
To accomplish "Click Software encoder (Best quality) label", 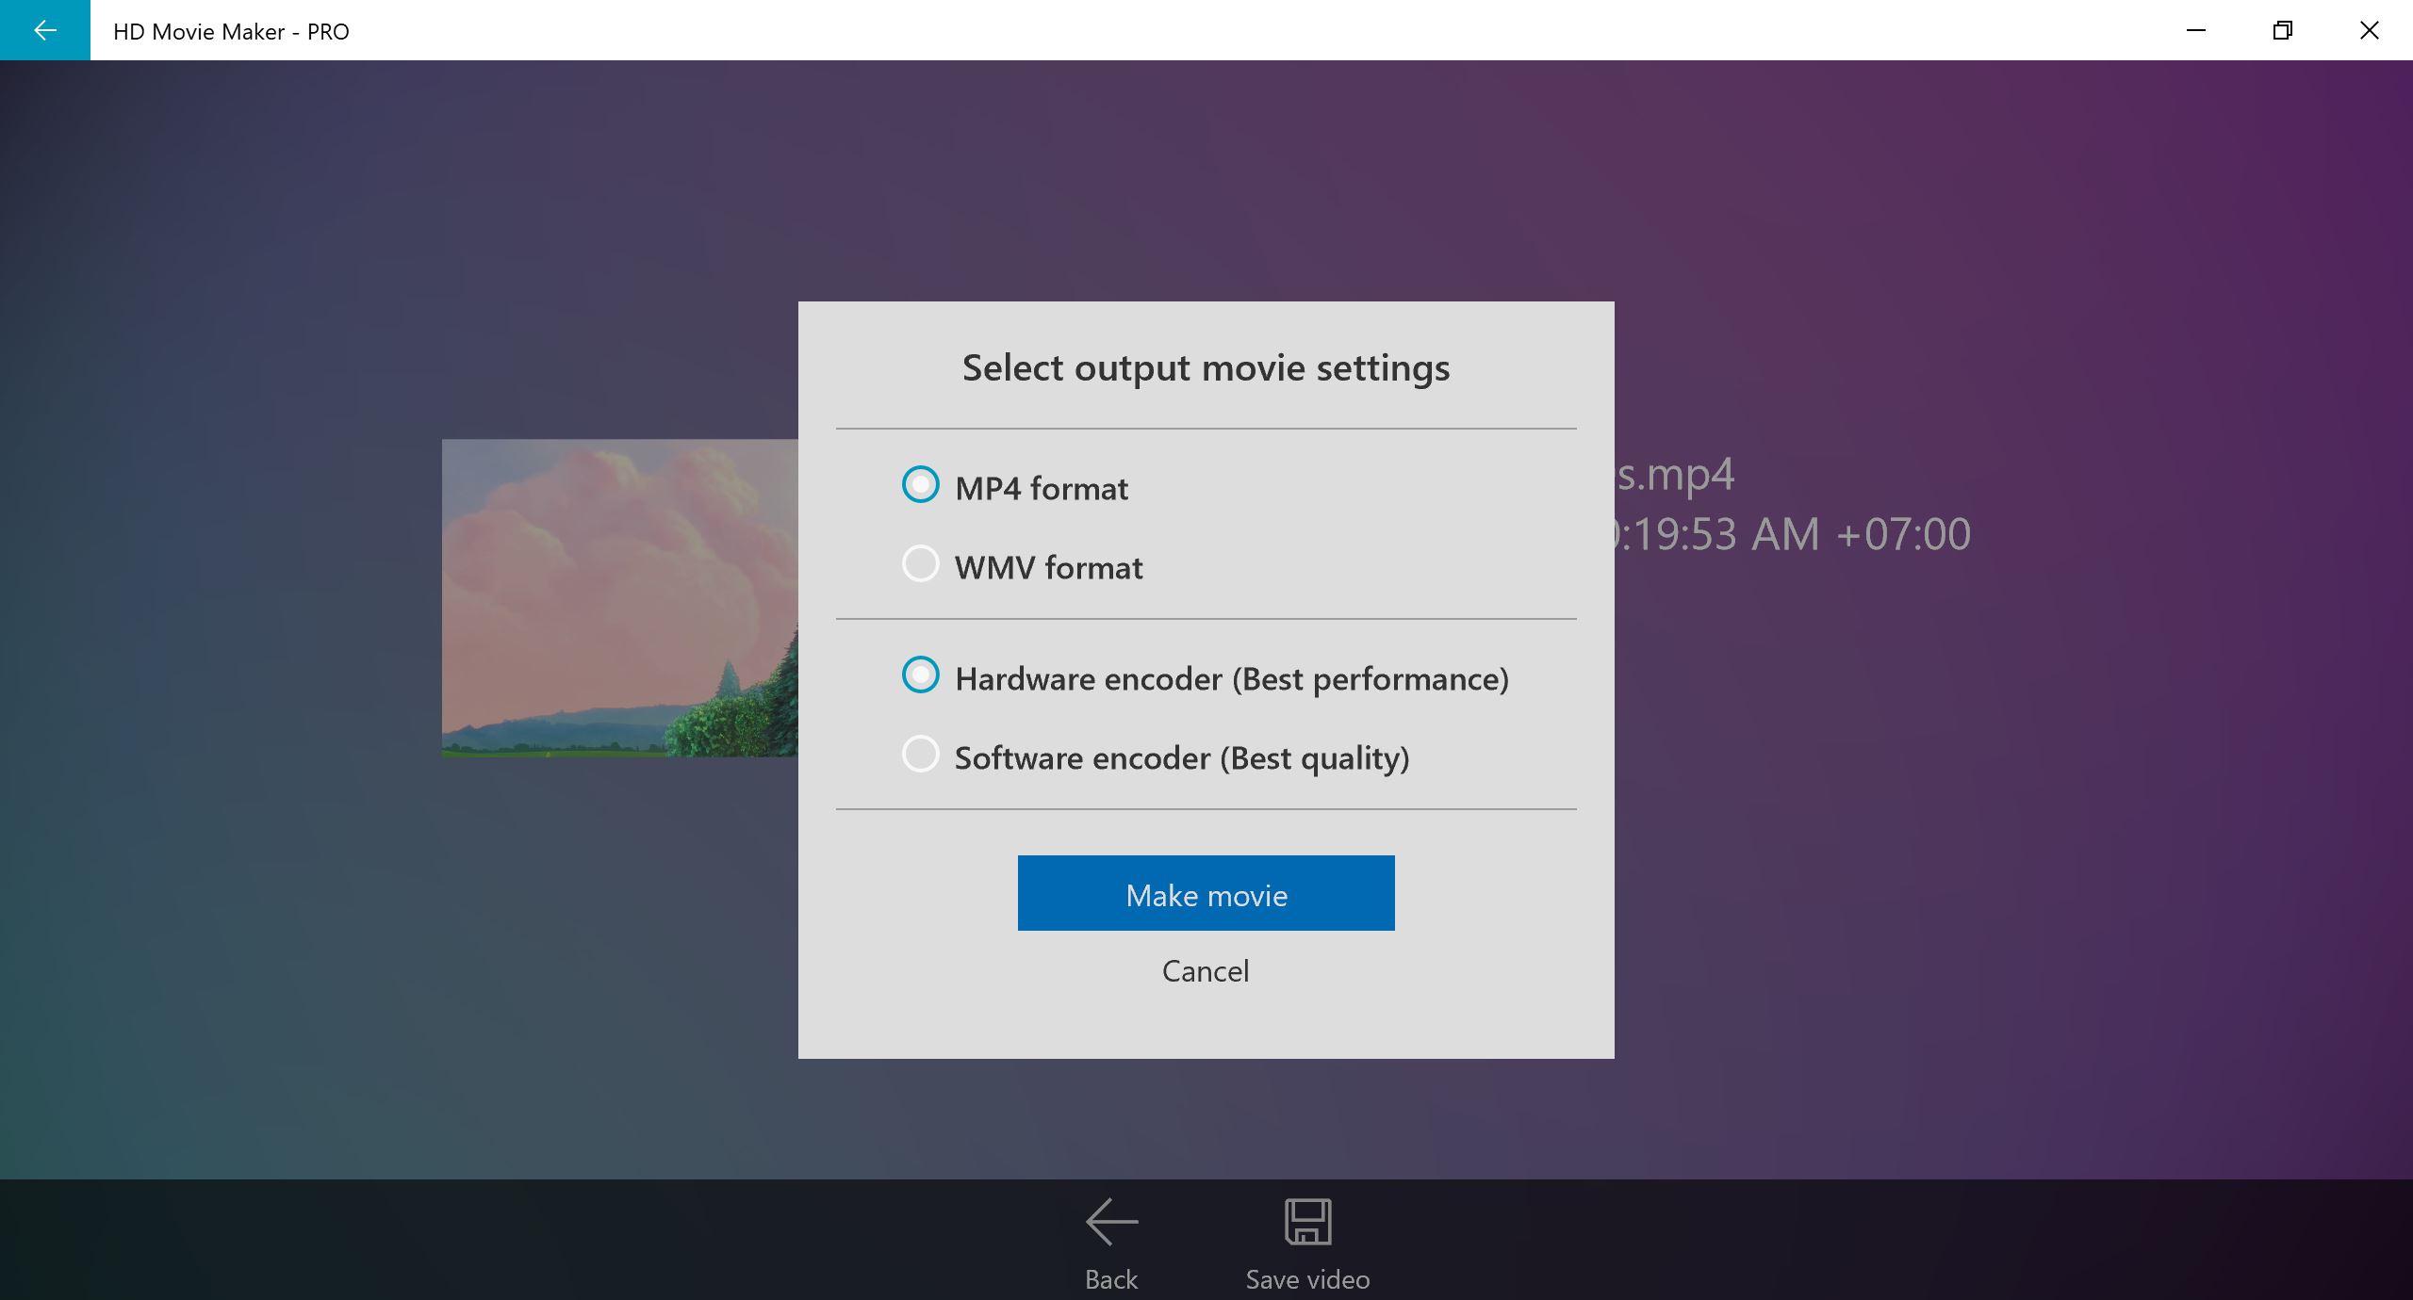I will [1181, 756].
